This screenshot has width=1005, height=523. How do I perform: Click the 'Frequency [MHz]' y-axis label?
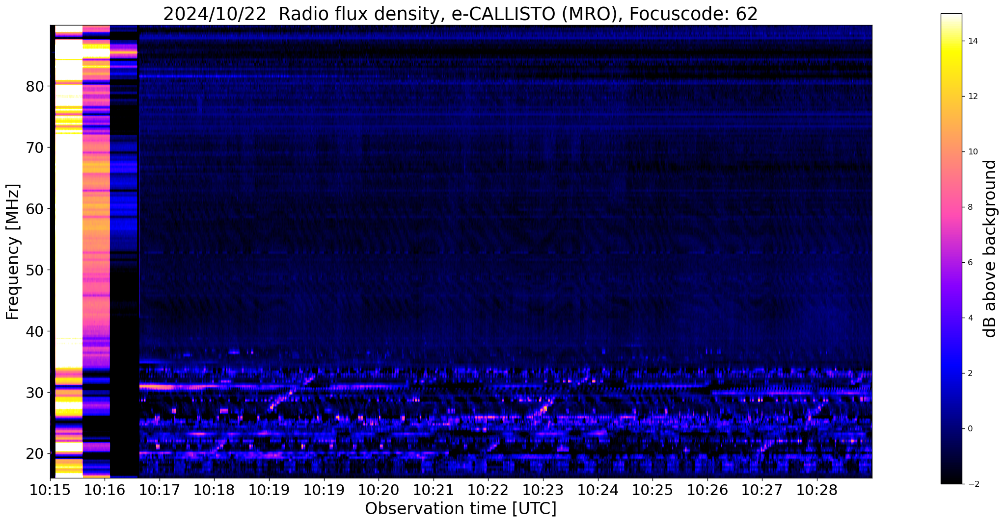pyautogui.click(x=13, y=251)
